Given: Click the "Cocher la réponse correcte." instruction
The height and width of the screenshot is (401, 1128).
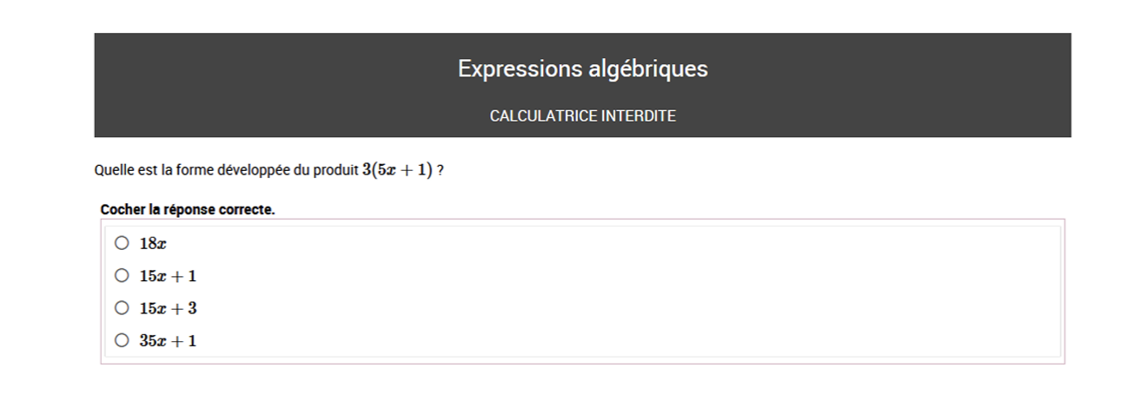Looking at the screenshot, I should [x=188, y=209].
